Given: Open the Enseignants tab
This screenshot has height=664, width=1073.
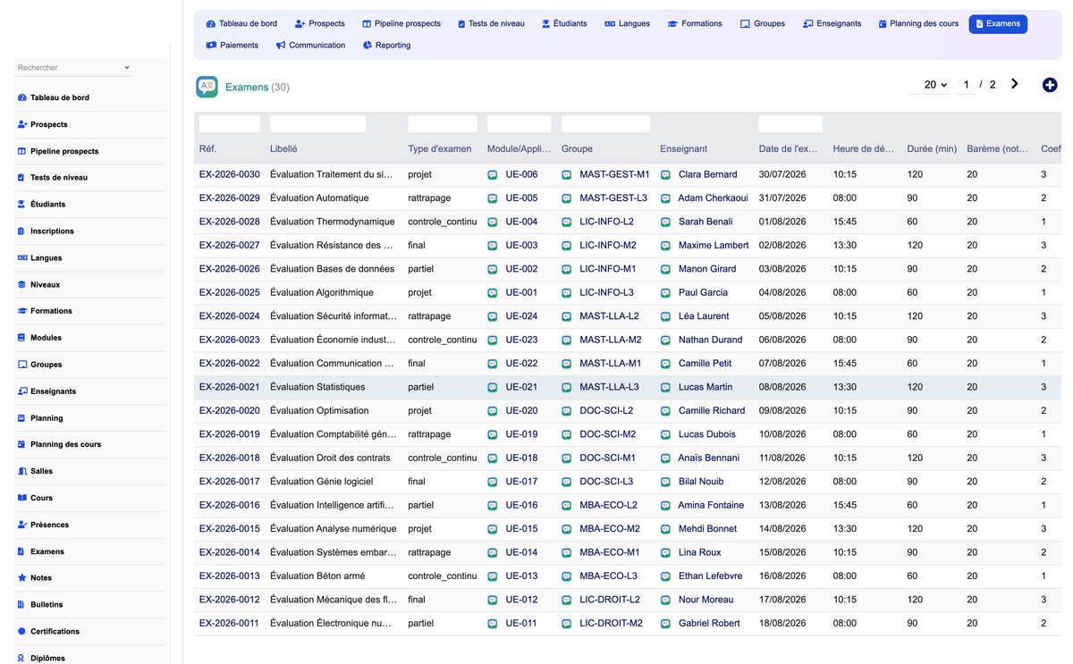Looking at the screenshot, I should point(832,23).
